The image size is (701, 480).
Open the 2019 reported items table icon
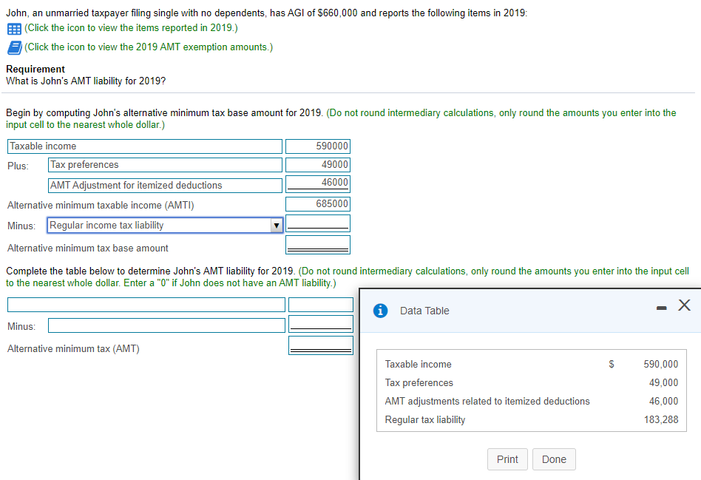14,29
